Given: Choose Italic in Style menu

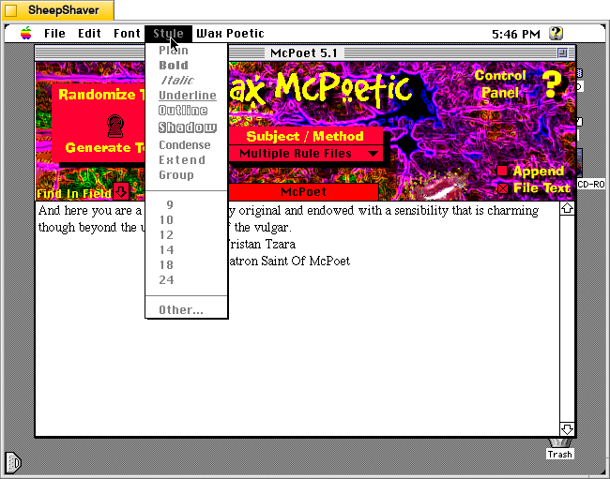Looking at the screenshot, I should (187, 81).
